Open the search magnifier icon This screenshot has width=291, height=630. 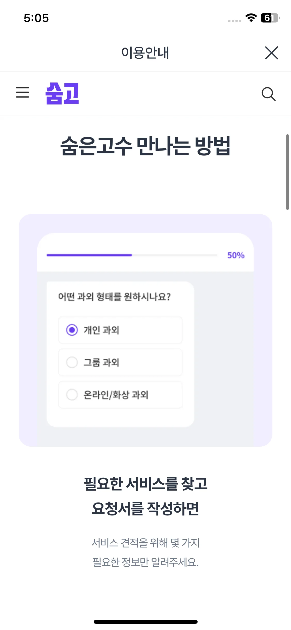coord(268,94)
